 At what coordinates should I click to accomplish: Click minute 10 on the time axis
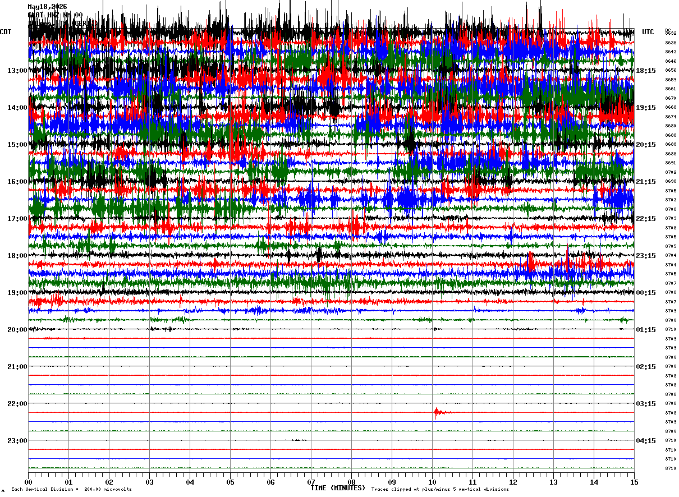coord(432,482)
